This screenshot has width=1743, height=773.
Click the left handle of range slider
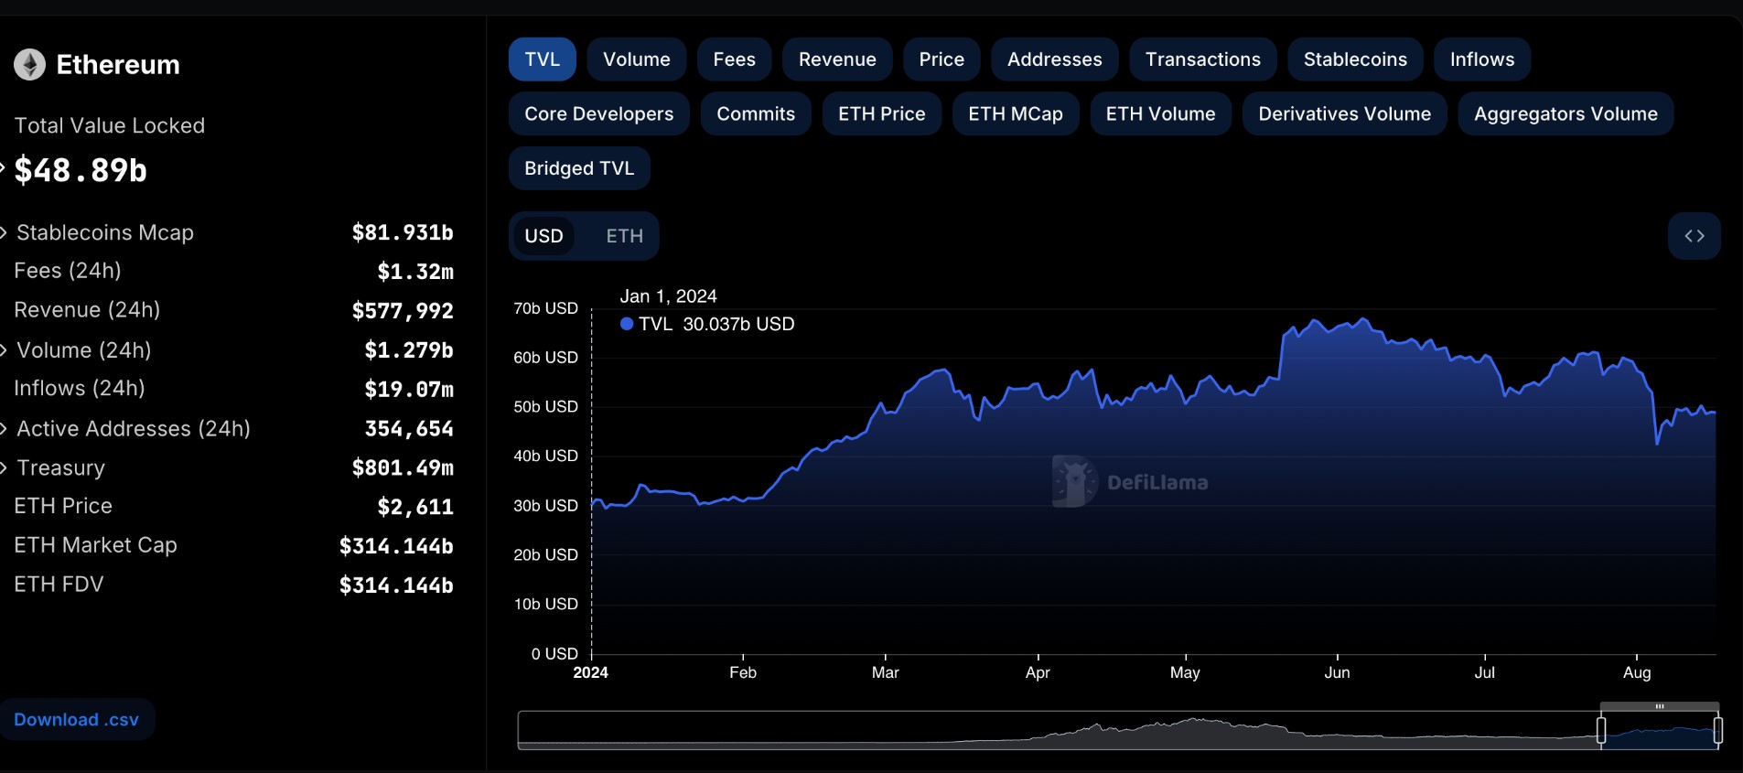pyautogui.click(x=1601, y=730)
